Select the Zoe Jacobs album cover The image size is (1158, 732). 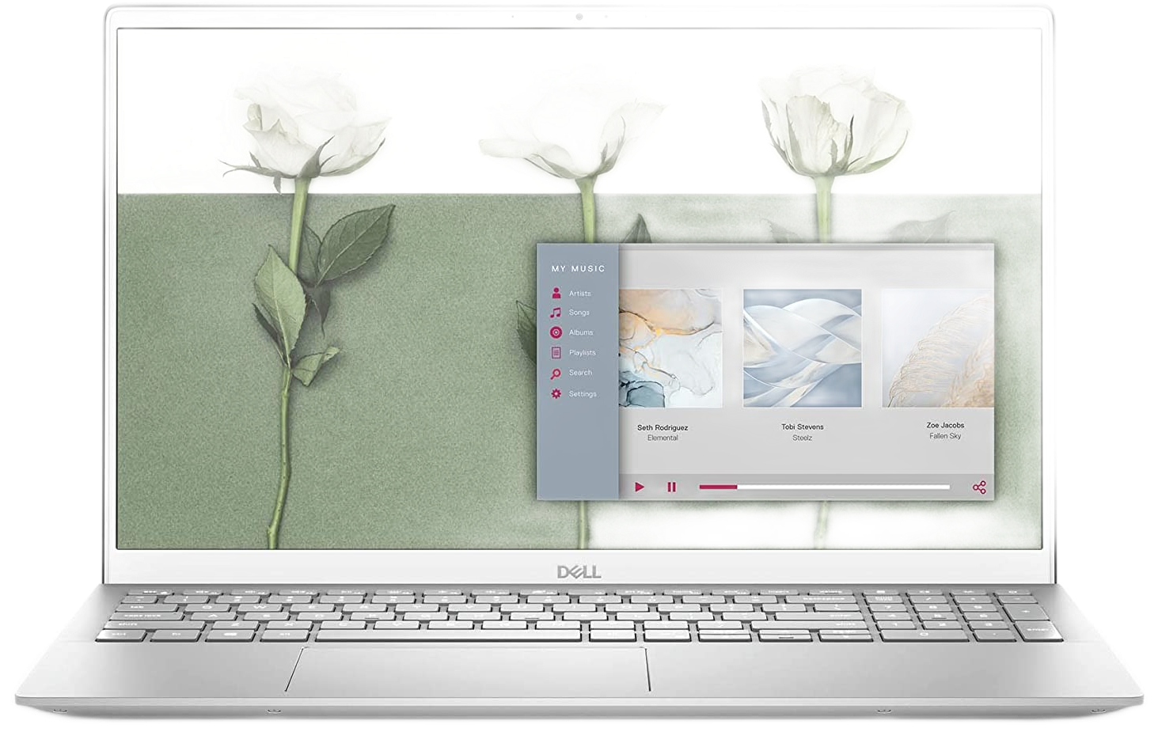pyautogui.click(x=938, y=348)
